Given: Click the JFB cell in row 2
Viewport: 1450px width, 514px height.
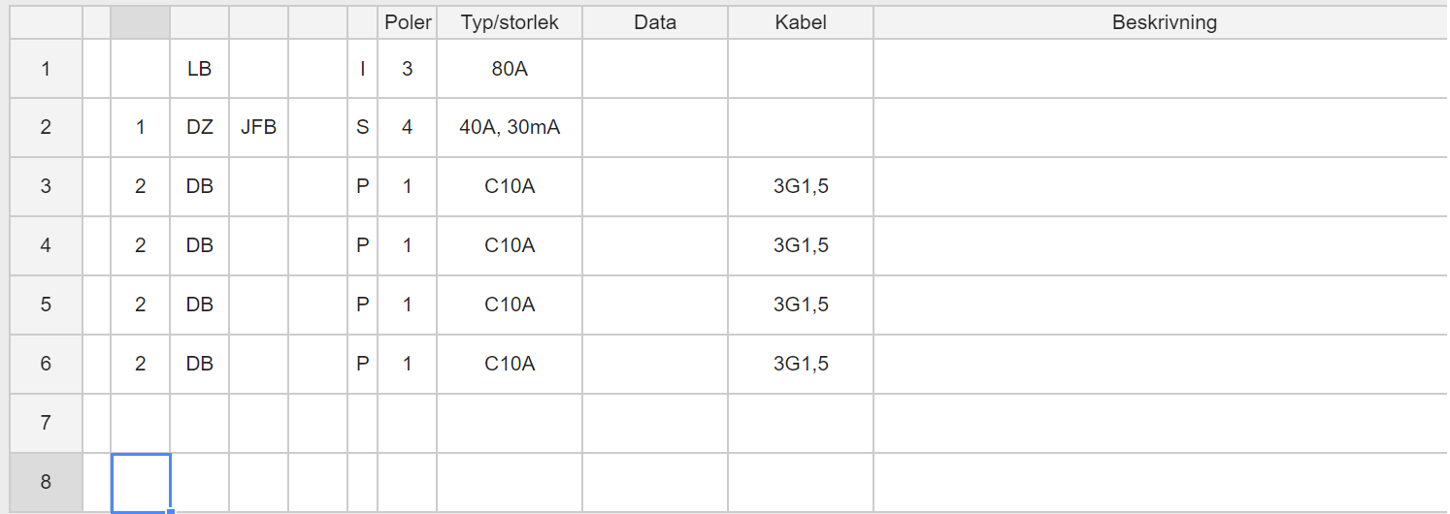Looking at the screenshot, I should 259,127.
